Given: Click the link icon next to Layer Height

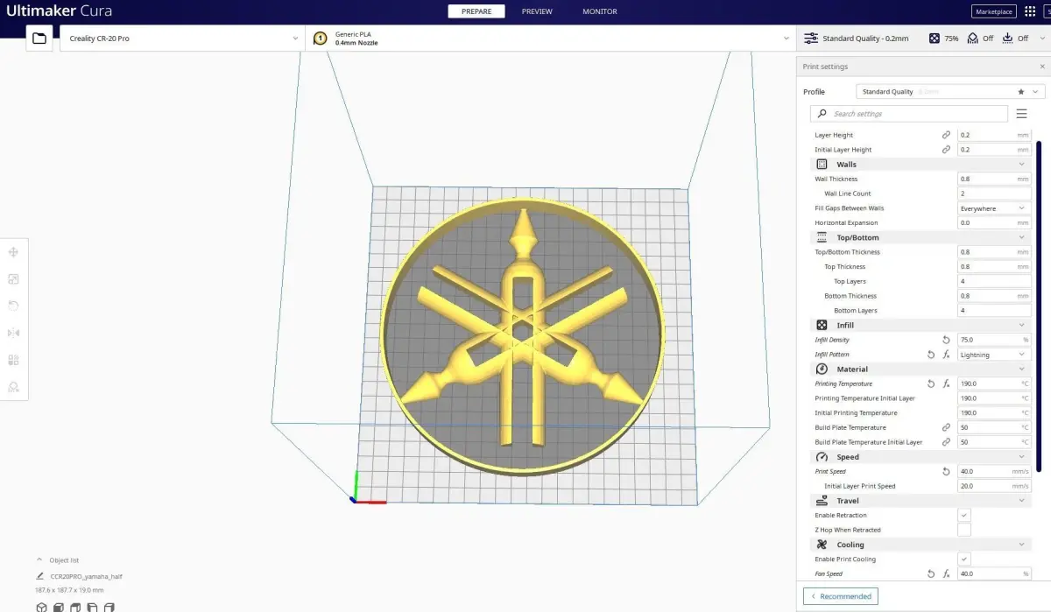Looking at the screenshot, I should coord(946,135).
